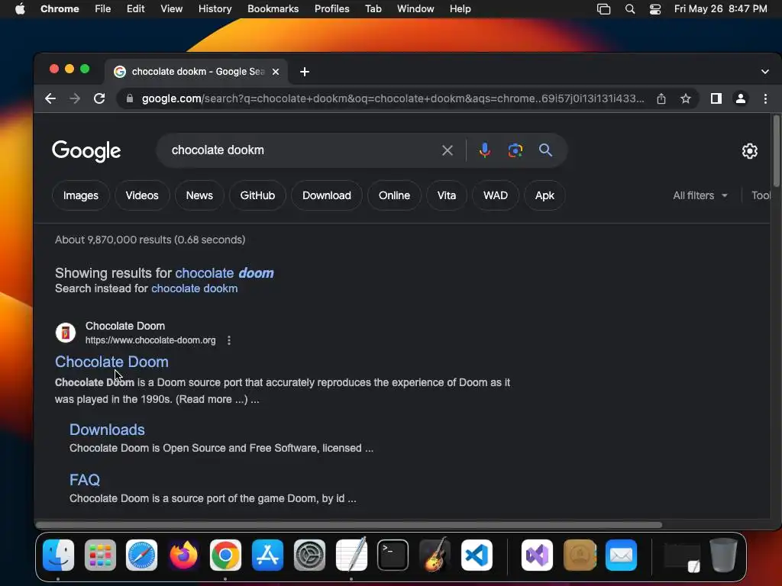Open the Bookmarks menu

click(x=273, y=9)
